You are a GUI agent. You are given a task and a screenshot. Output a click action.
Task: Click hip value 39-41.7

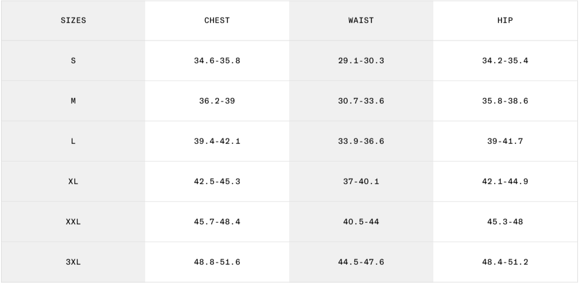click(x=505, y=141)
